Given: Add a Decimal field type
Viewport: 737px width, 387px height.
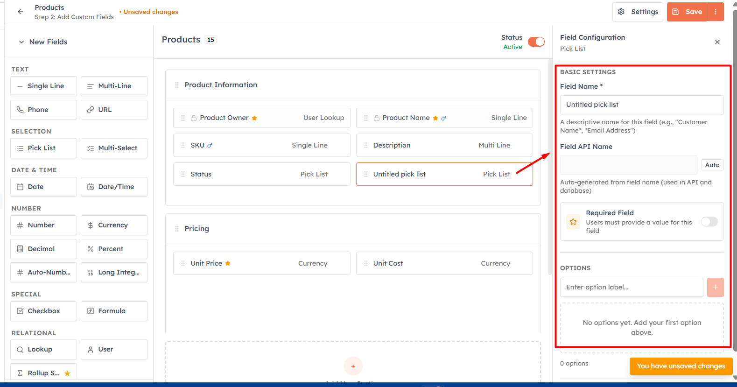Looking at the screenshot, I should 43,249.
